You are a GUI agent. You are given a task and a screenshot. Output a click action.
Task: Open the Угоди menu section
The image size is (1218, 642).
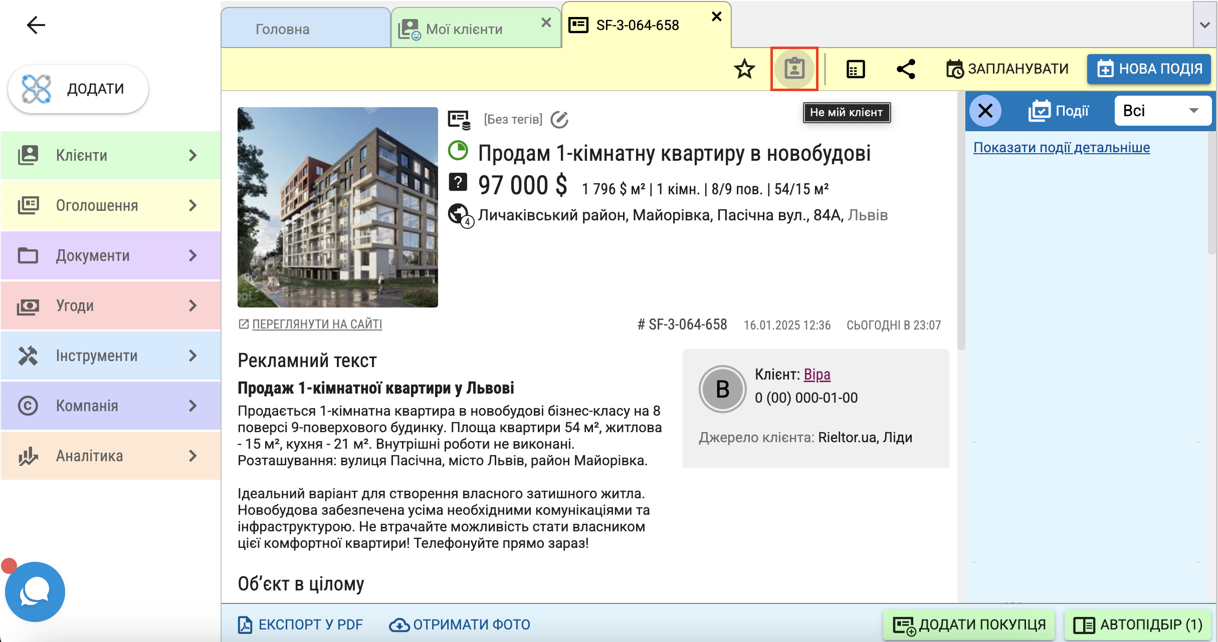[110, 305]
